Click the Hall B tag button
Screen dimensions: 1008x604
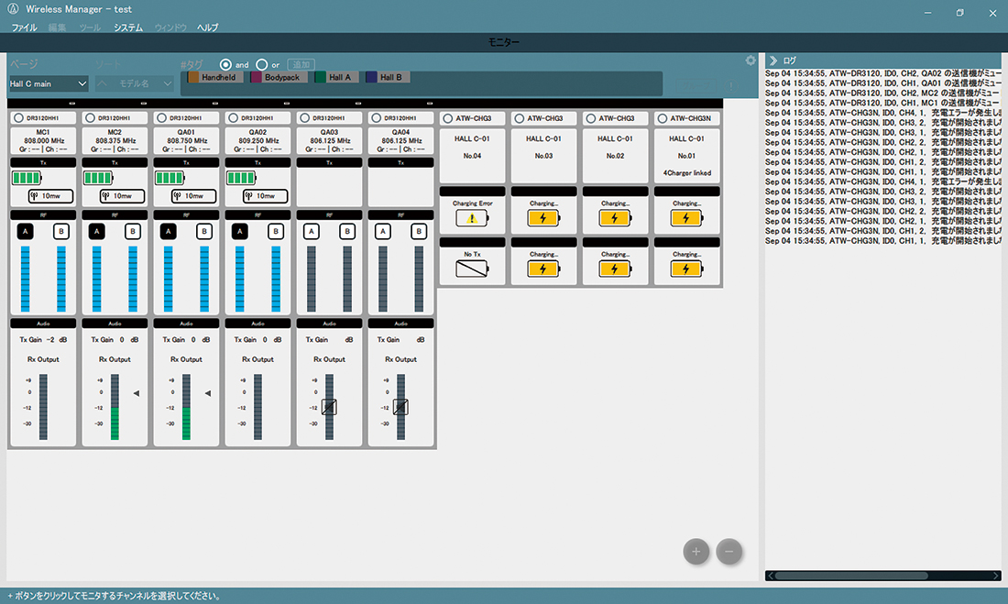tap(386, 77)
